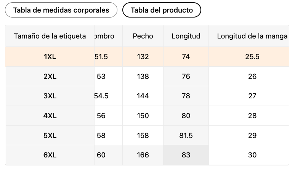Click the 166 chest value for 6XL

tap(143, 155)
